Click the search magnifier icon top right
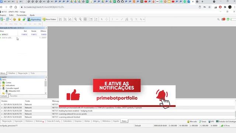The height and width of the screenshot is (133, 236). pos(218,19)
